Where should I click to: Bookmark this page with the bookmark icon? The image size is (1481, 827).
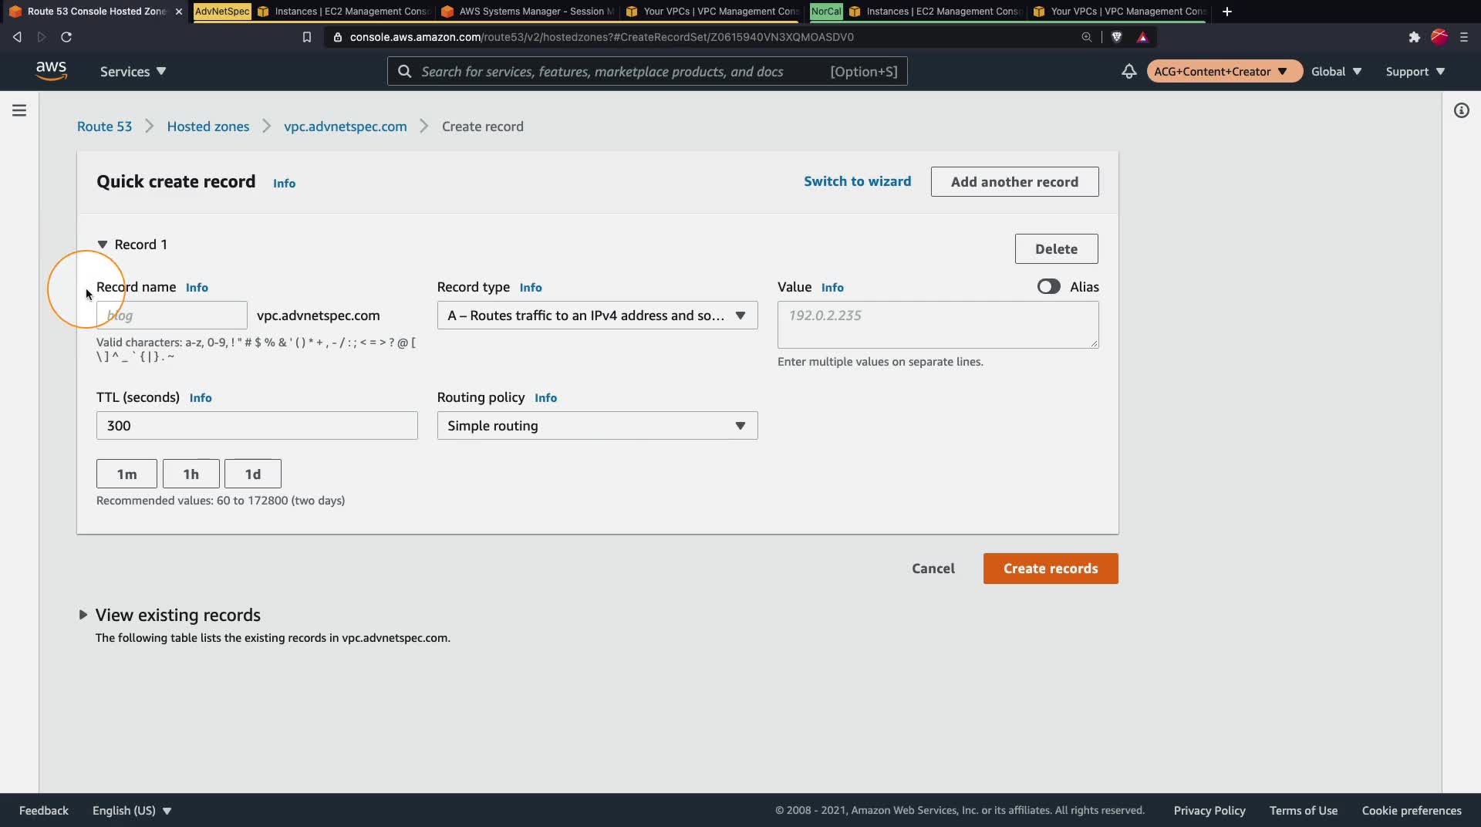tap(306, 37)
